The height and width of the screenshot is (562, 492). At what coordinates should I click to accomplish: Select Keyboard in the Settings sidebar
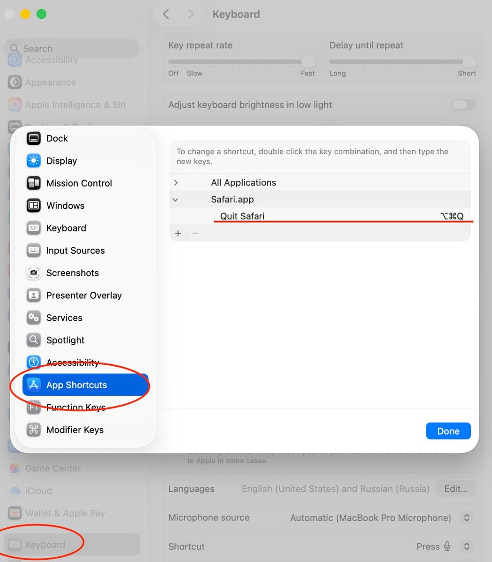point(72,545)
